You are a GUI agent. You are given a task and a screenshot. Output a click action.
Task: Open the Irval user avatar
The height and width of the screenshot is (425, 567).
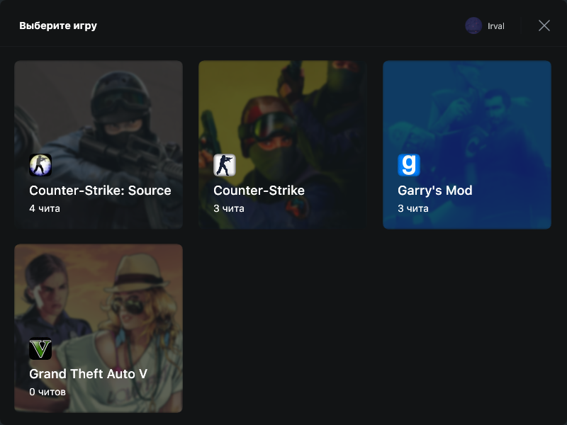tap(473, 25)
